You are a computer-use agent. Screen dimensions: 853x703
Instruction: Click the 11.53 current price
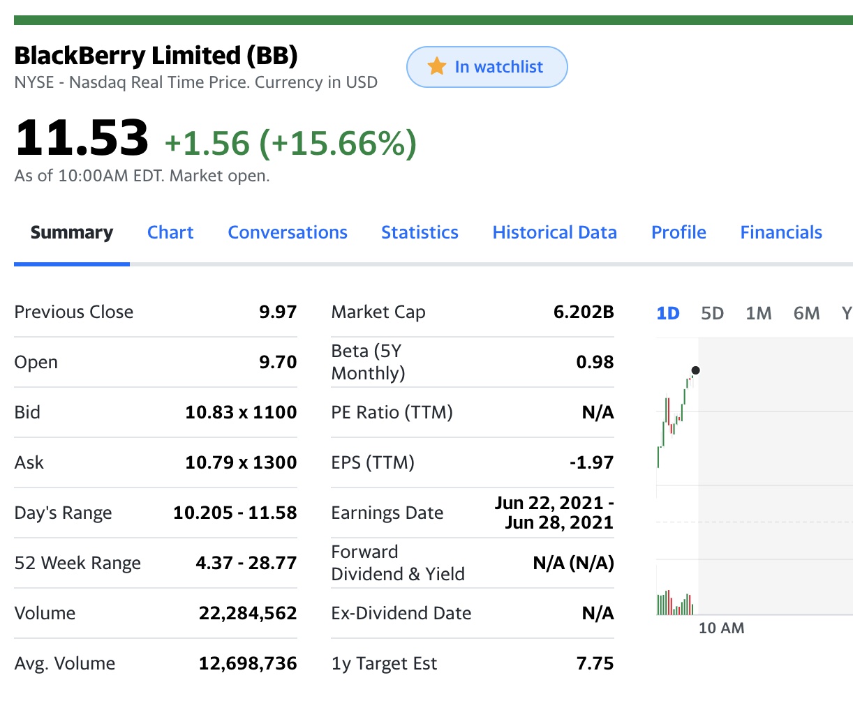pyautogui.click(x=82, y=137)
